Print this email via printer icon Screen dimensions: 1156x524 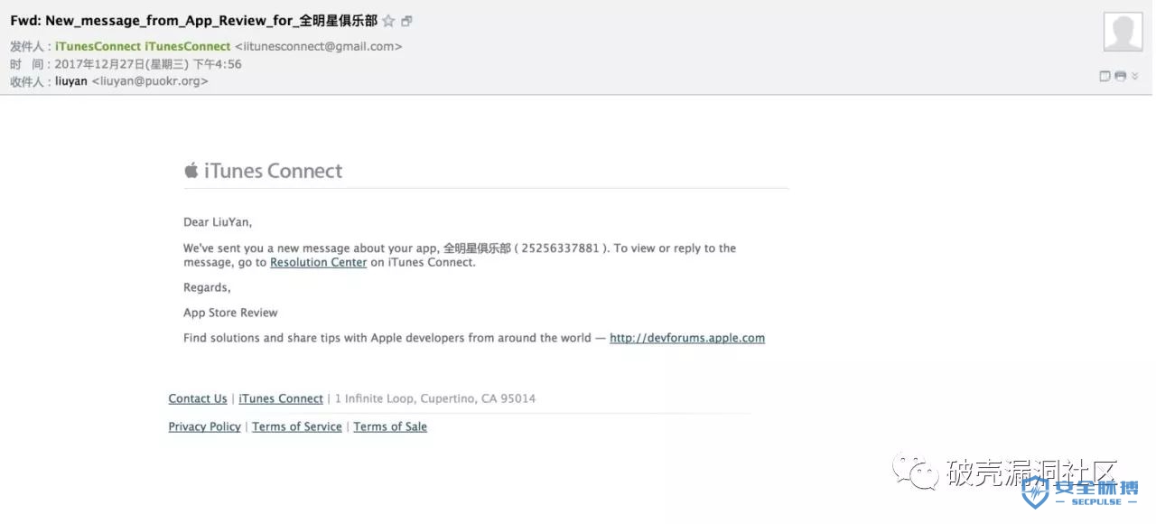tap(1120, 76)
